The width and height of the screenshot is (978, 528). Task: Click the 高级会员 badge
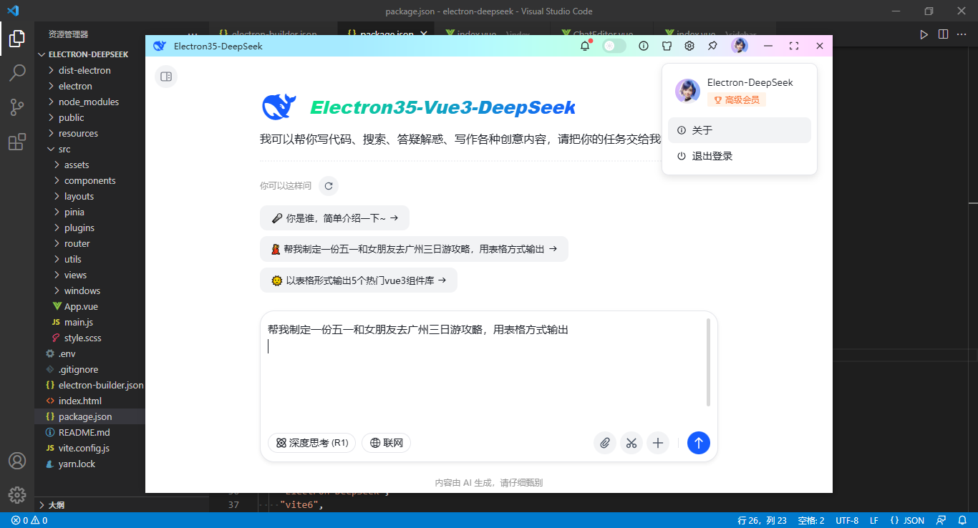pyautogui.click(x=737, y=100)
